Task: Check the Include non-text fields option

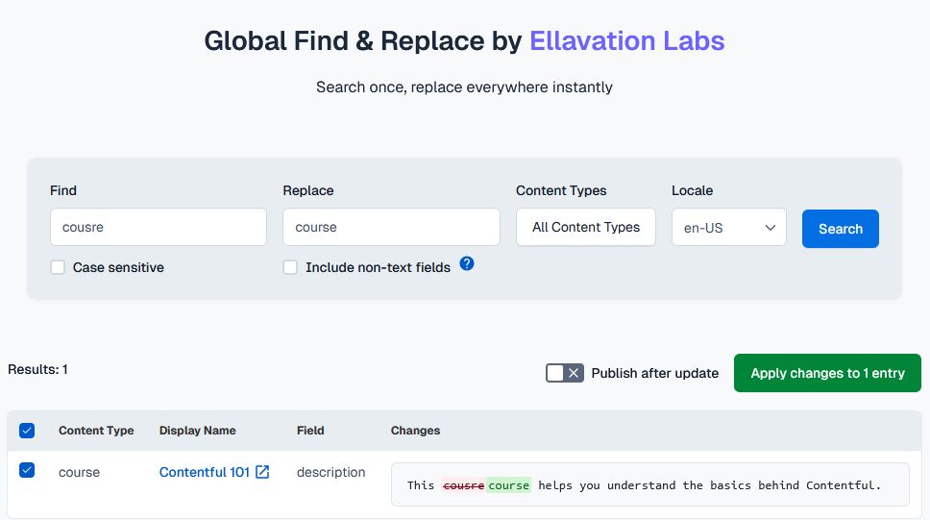Action: [290, 267]
